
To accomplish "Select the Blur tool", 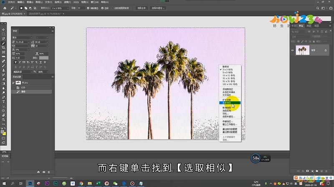I will [x=3, y=88].
